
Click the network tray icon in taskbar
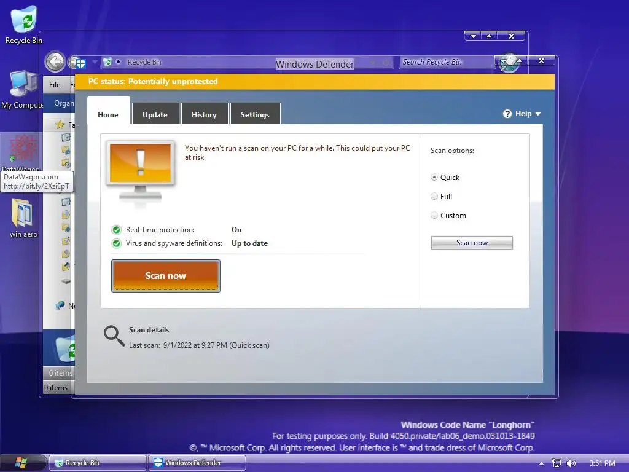coord(556,463)
